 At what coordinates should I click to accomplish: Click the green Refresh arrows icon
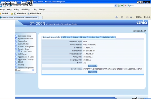(122, 6)
